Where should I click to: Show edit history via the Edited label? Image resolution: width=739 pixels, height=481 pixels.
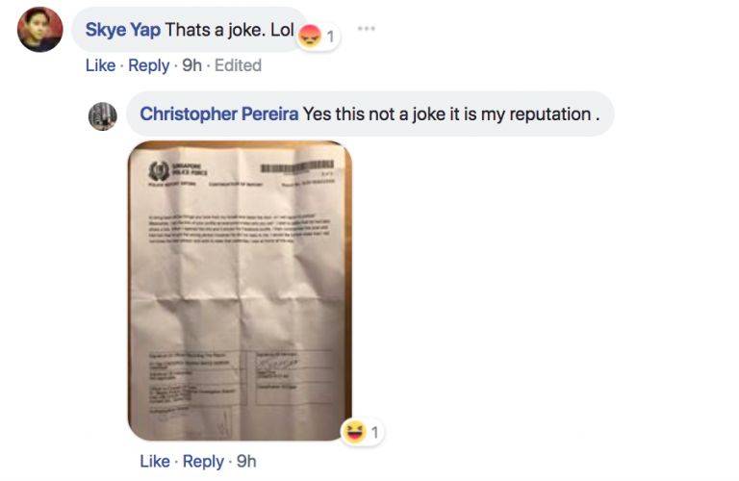(238, 65)
